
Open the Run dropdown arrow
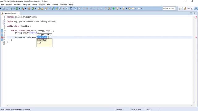20,9
